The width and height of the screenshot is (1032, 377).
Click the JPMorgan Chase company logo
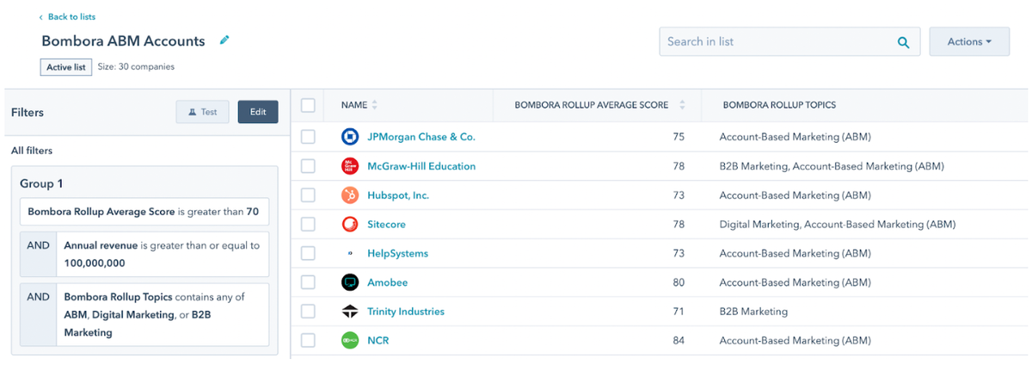point(350,137)
